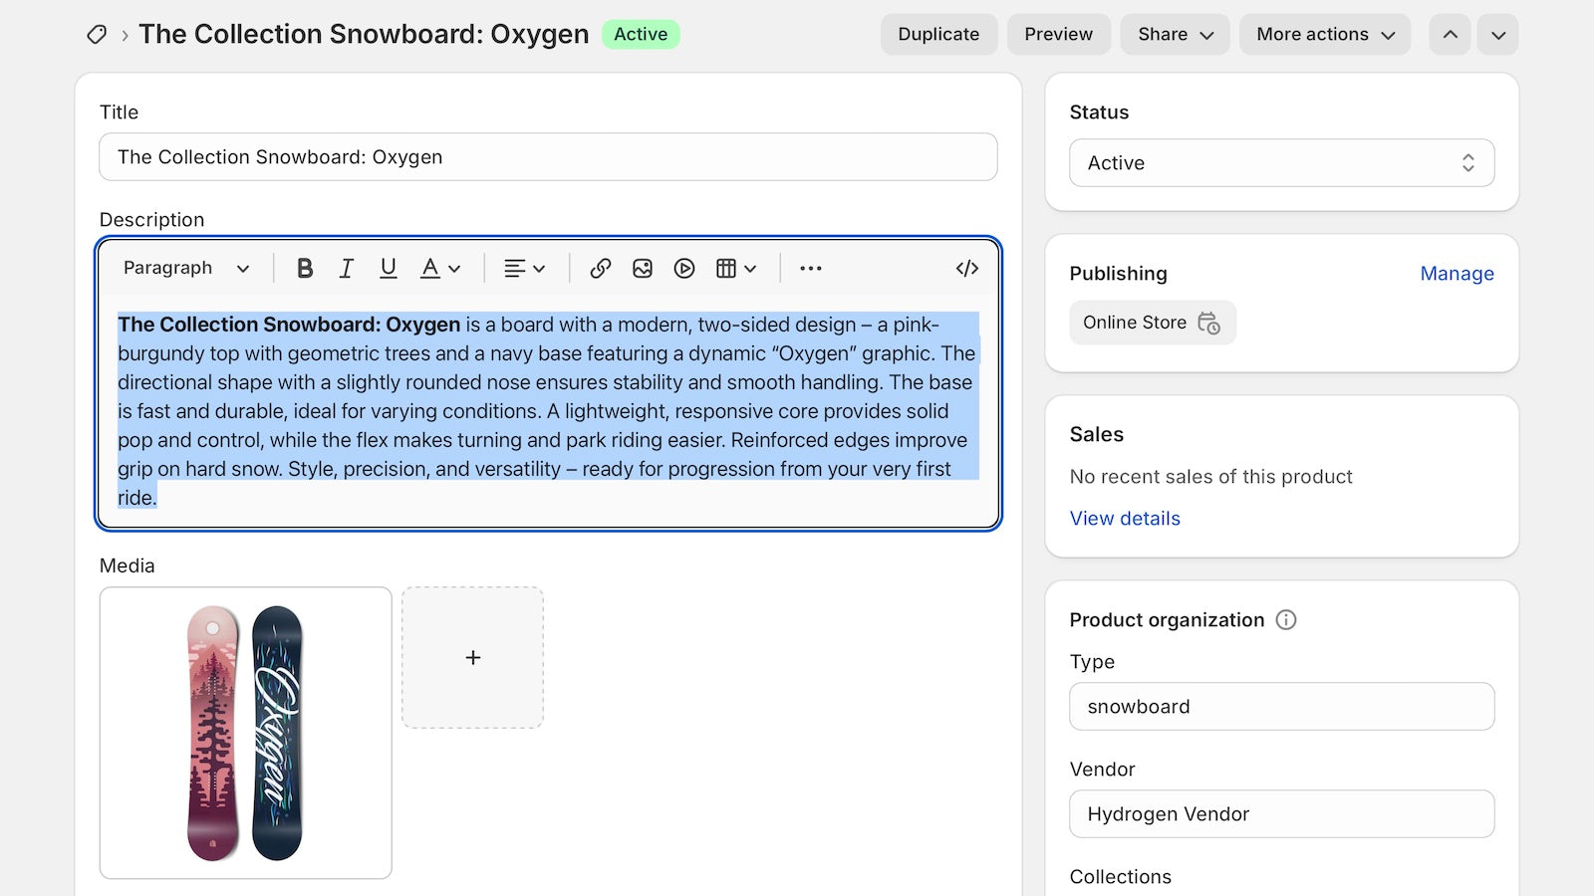
Task: Toggle bold formatting in the description editor
Action: click(x=305, y=268)
